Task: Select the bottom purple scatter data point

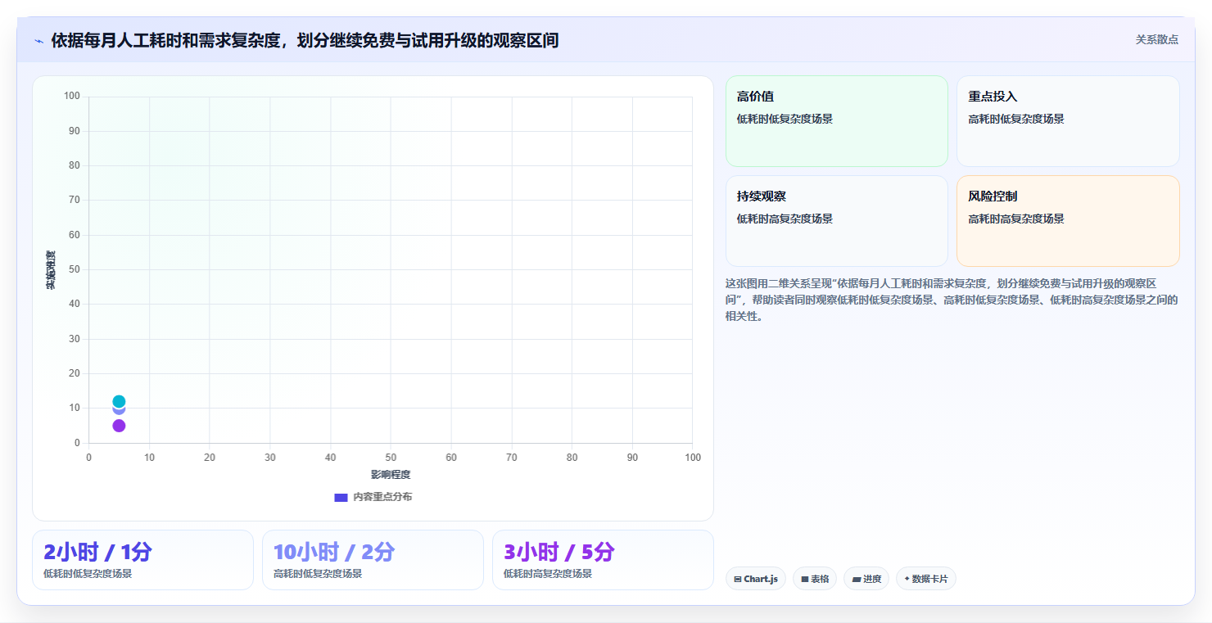Action: (x=119, y=426)
